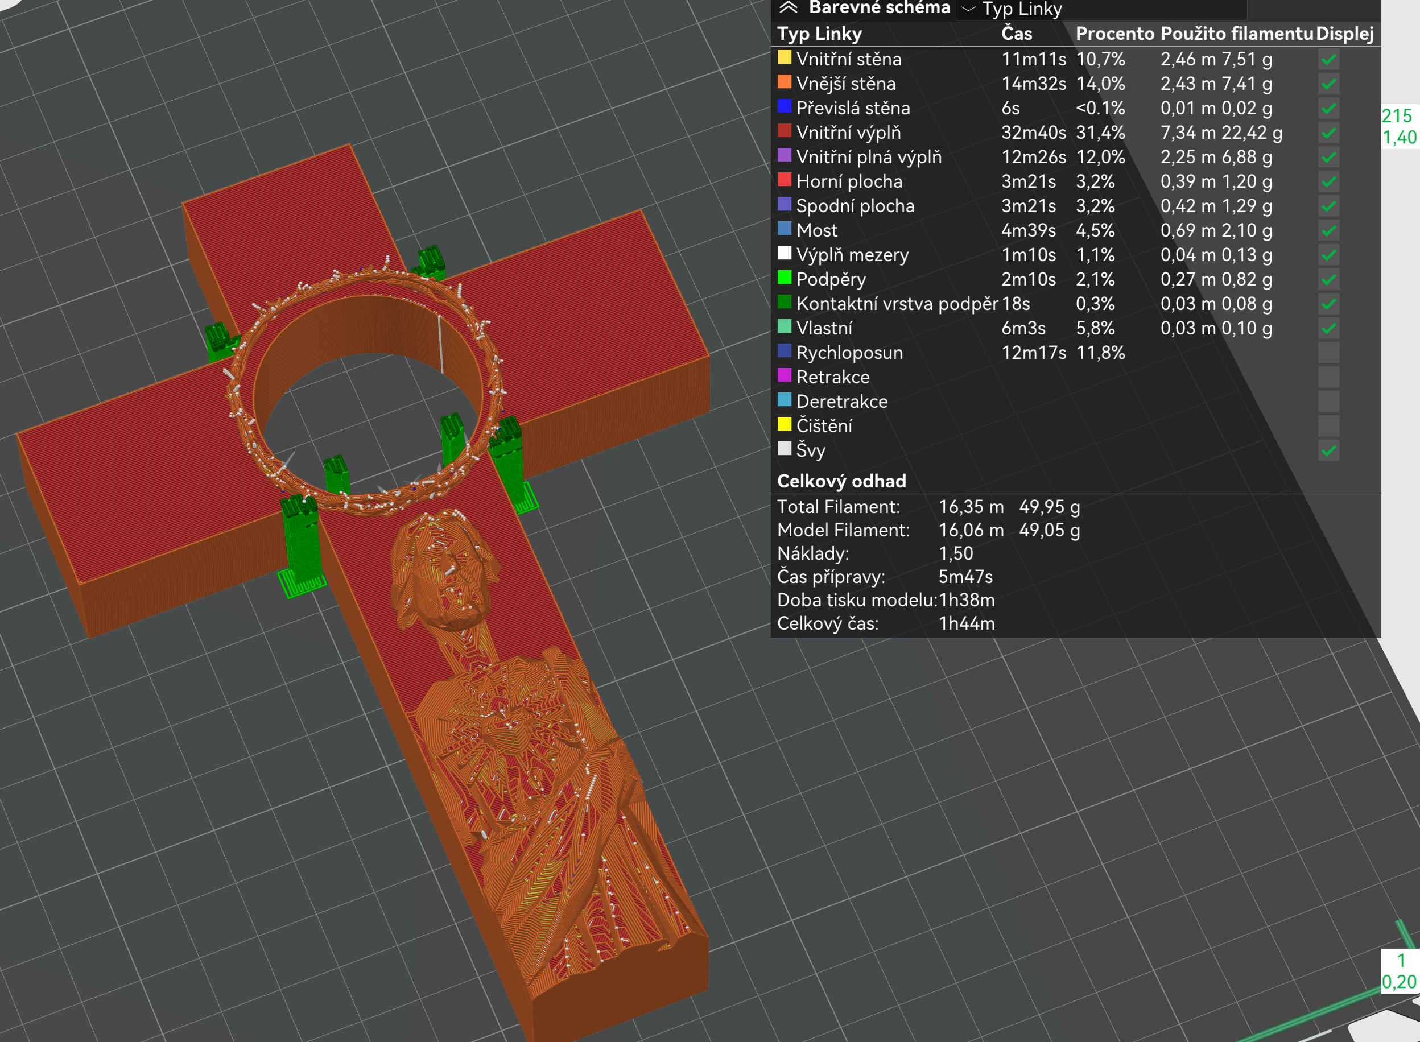Click the Procento column header
This screenshot has width=1420, height=1042.
click(x=1114, y=34)
